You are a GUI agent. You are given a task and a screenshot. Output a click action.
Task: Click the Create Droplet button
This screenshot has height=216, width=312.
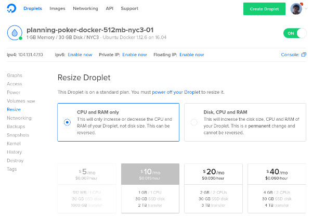point(264,9)
